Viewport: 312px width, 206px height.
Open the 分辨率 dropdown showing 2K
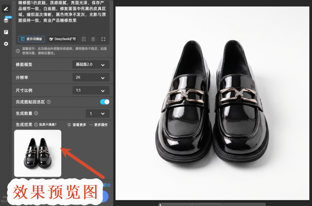[91, 77]
